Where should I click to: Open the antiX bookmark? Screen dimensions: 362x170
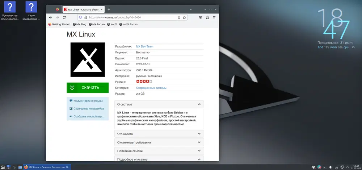(112, 24)
